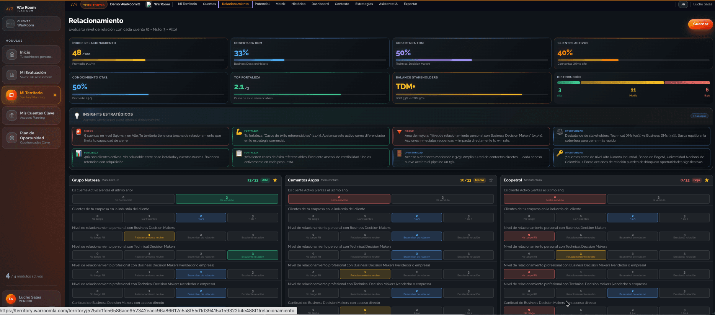
Task: Switch to the Potencial tab
Action: [262, 4]
